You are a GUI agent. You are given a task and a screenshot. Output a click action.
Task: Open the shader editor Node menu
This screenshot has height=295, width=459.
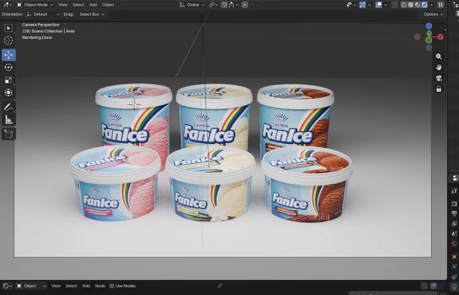click(100, 286)
